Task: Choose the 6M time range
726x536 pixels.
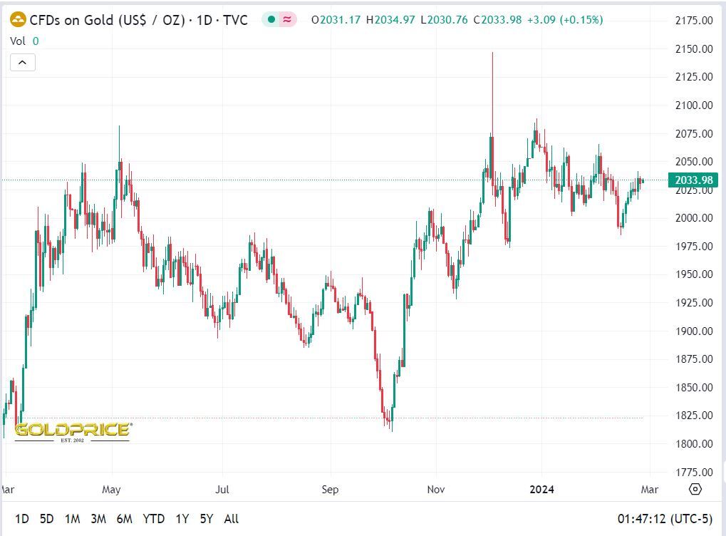Action: tap(124, 519)
